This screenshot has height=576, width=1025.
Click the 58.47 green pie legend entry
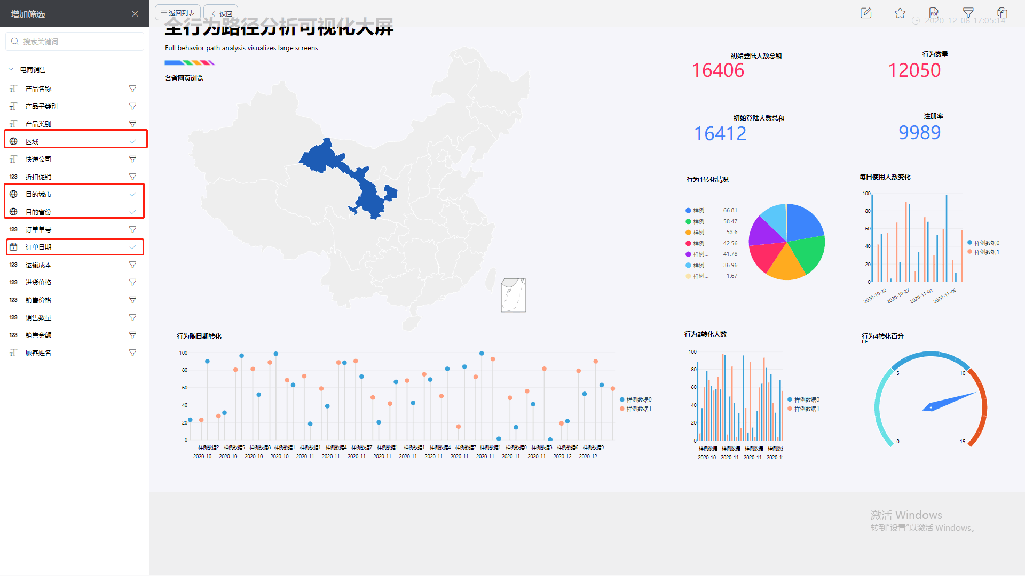[x=711, y=221]
